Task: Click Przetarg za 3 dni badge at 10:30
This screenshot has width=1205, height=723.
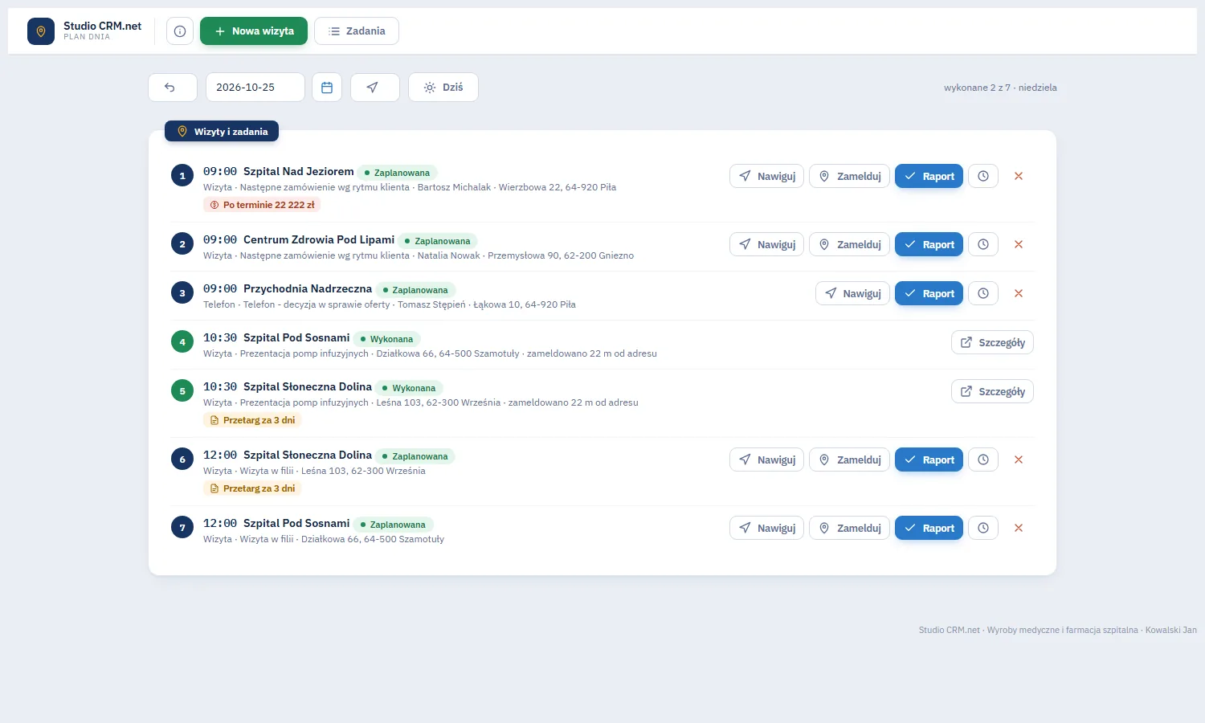Action: [x=252, y=420]
